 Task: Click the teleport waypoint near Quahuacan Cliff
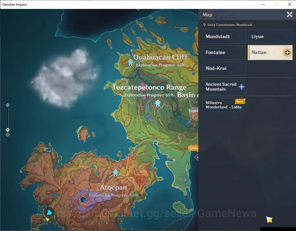[x=130, y=63]
